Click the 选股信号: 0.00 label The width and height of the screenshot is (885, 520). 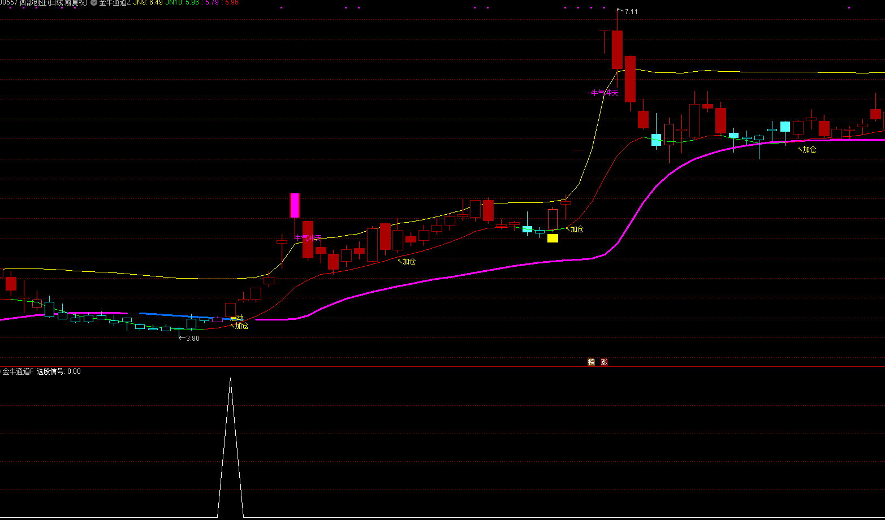[x=59, y=371]
